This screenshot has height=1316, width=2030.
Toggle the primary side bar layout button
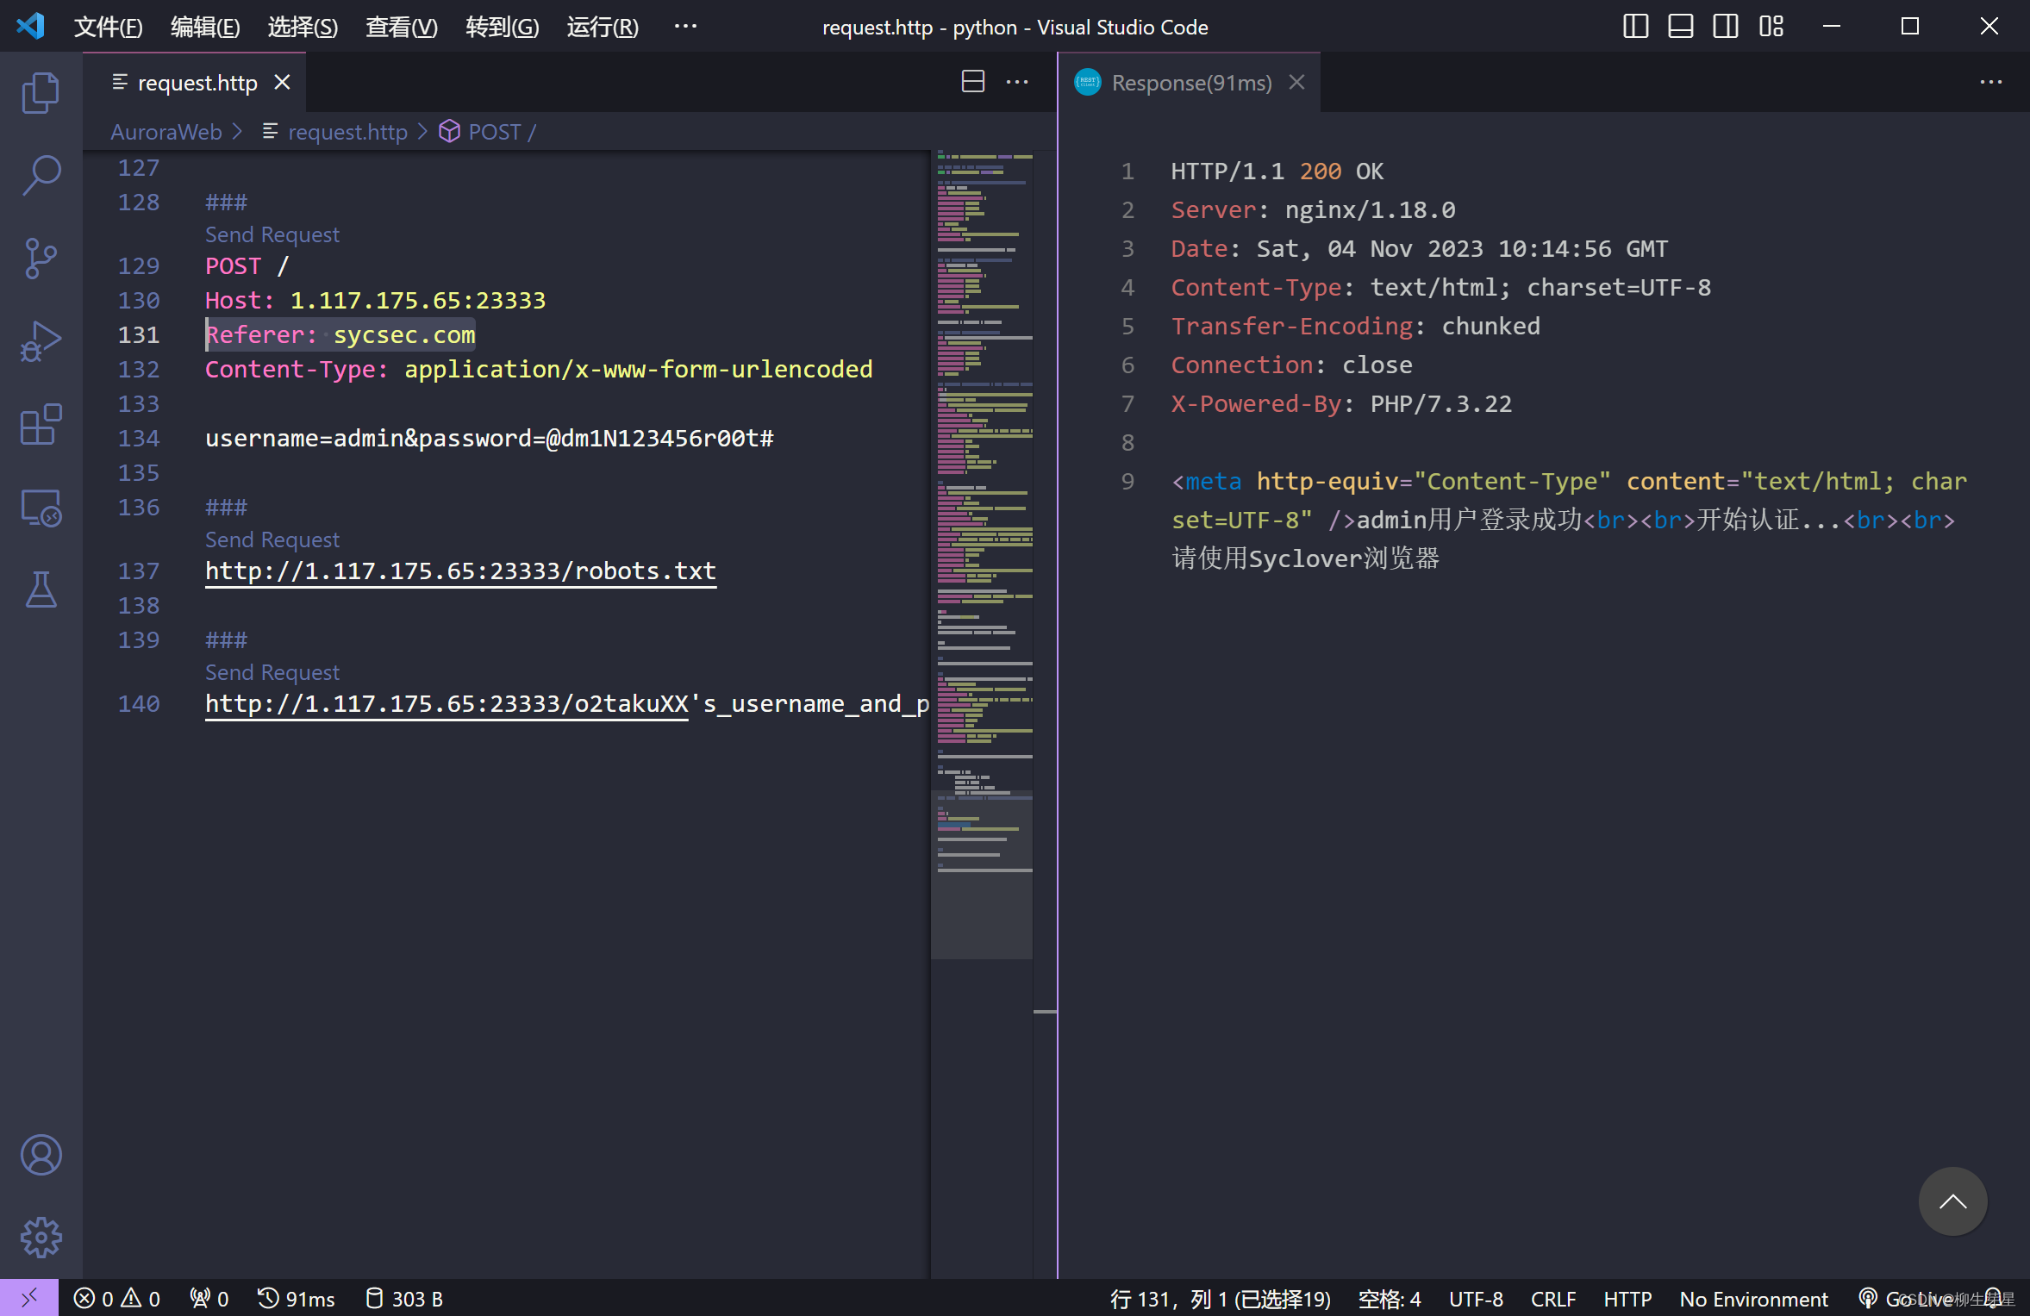[1635, 27]
